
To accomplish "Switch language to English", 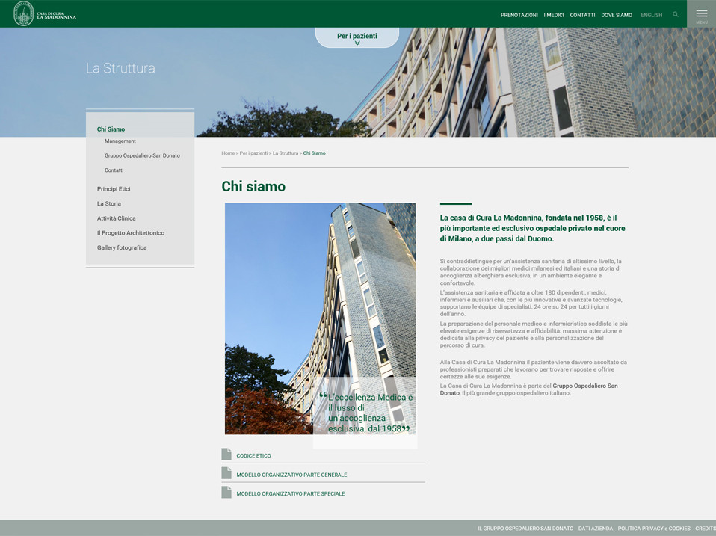I will click(651, 15).
